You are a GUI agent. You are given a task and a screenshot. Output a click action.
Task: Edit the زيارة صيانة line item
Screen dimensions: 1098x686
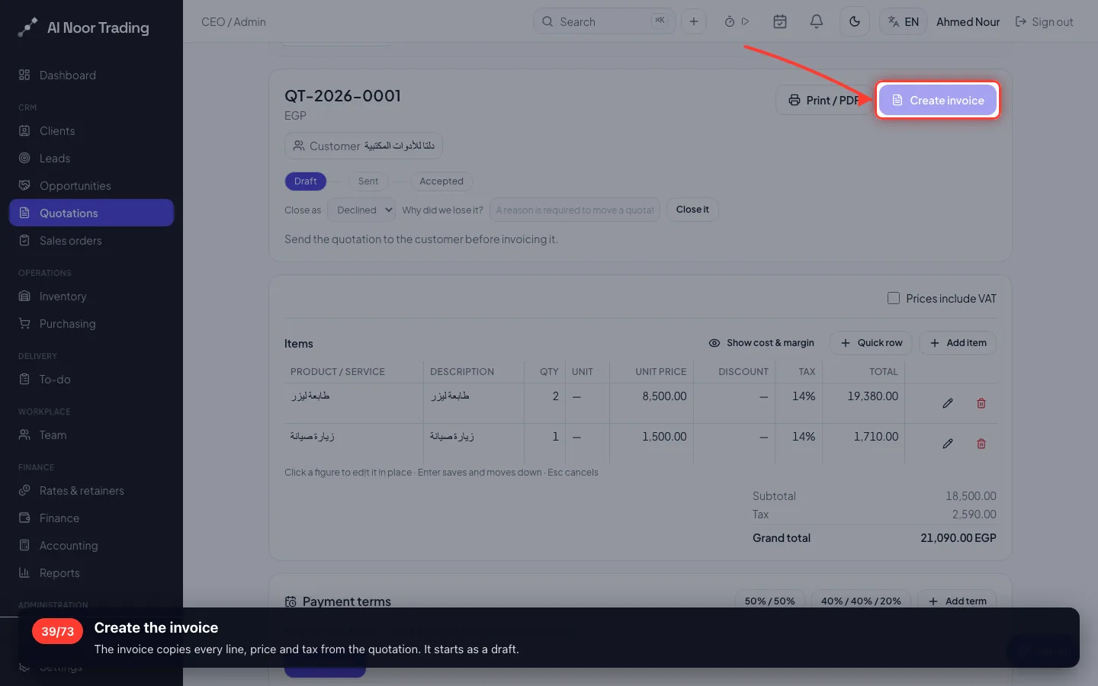948,444
